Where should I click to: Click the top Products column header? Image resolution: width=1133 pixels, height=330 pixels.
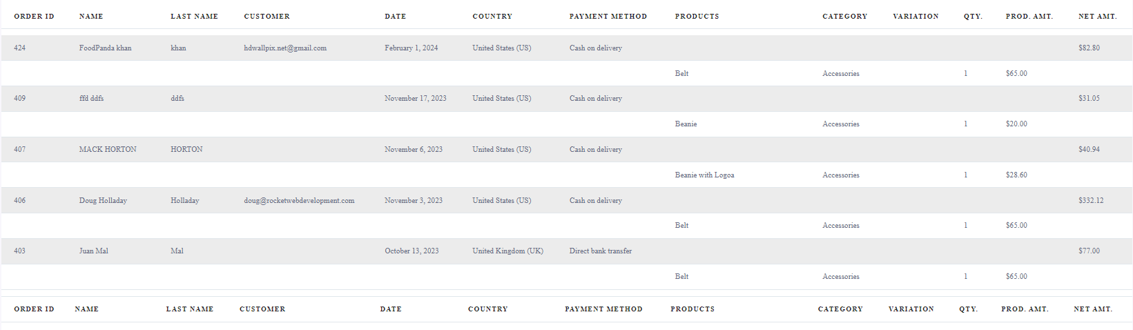pos(697,16)
